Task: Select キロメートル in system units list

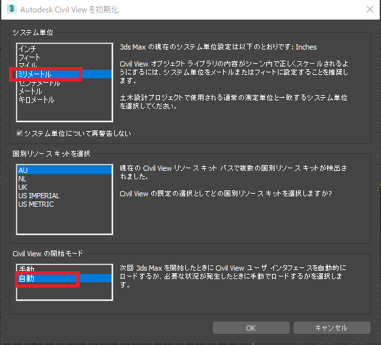Action: pos(65,100)
